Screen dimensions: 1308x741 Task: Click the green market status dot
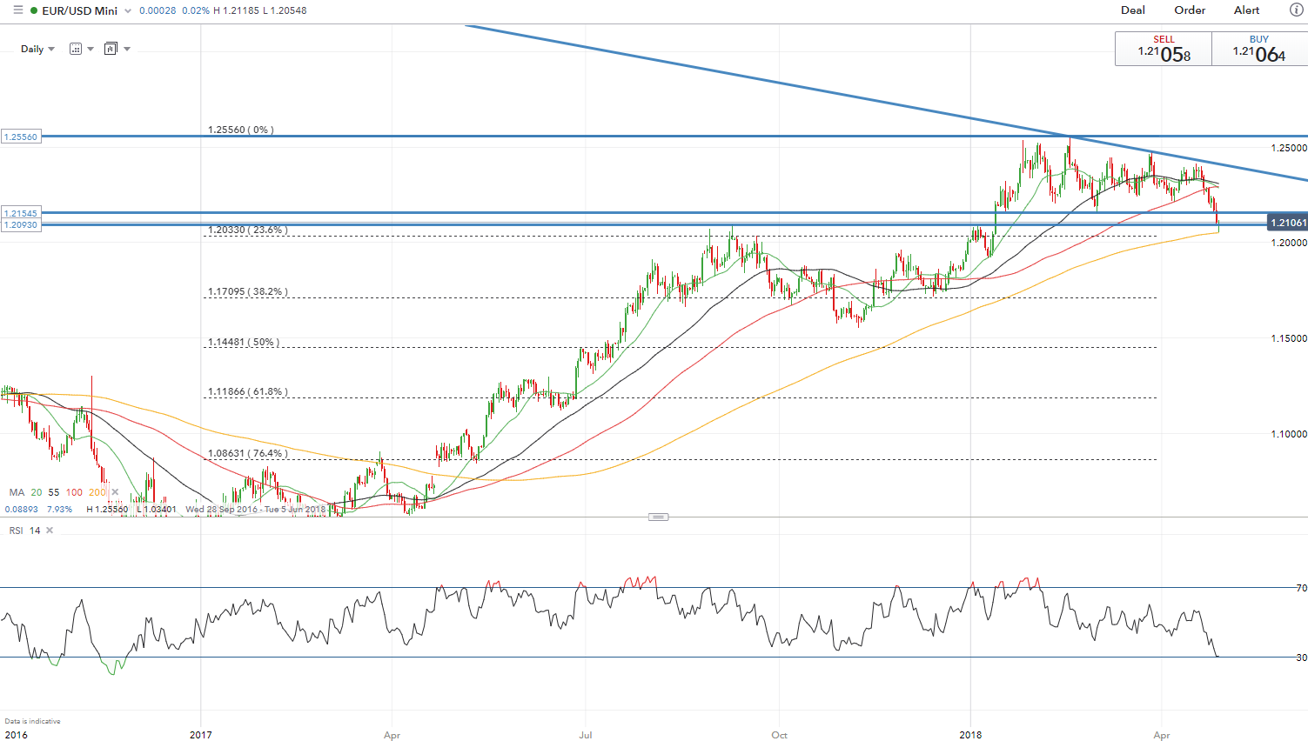point(34,10)
